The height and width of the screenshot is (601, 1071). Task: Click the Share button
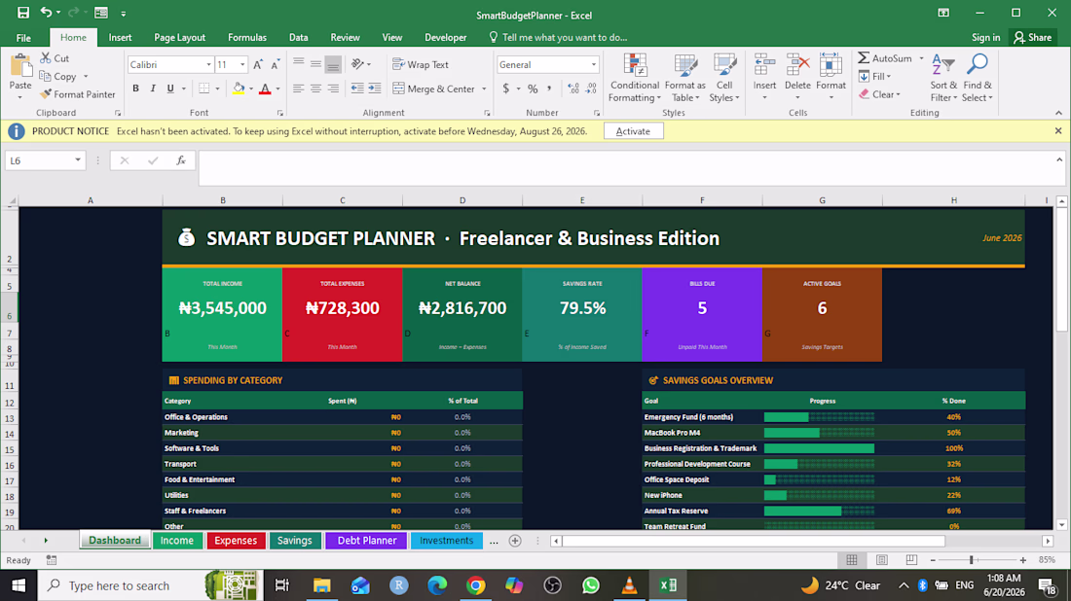[1033, 38]
